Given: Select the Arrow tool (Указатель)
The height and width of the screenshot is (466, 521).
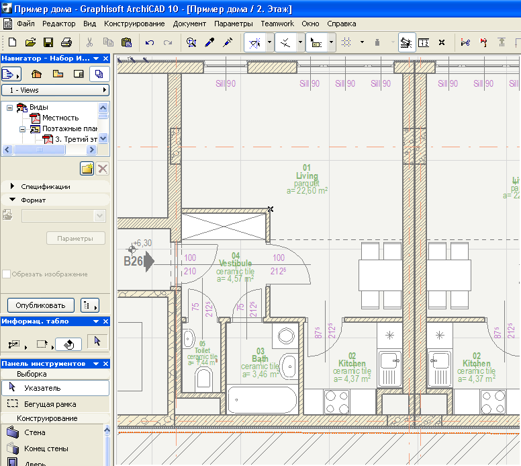Looking at the screenshot, I should click(42, 388).
